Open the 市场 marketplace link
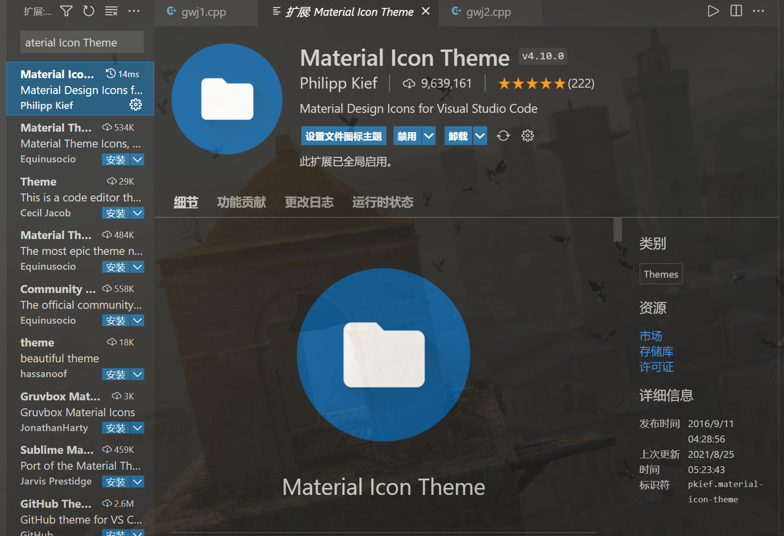Viewport: 784px width, 536px height. pos(651,336)
